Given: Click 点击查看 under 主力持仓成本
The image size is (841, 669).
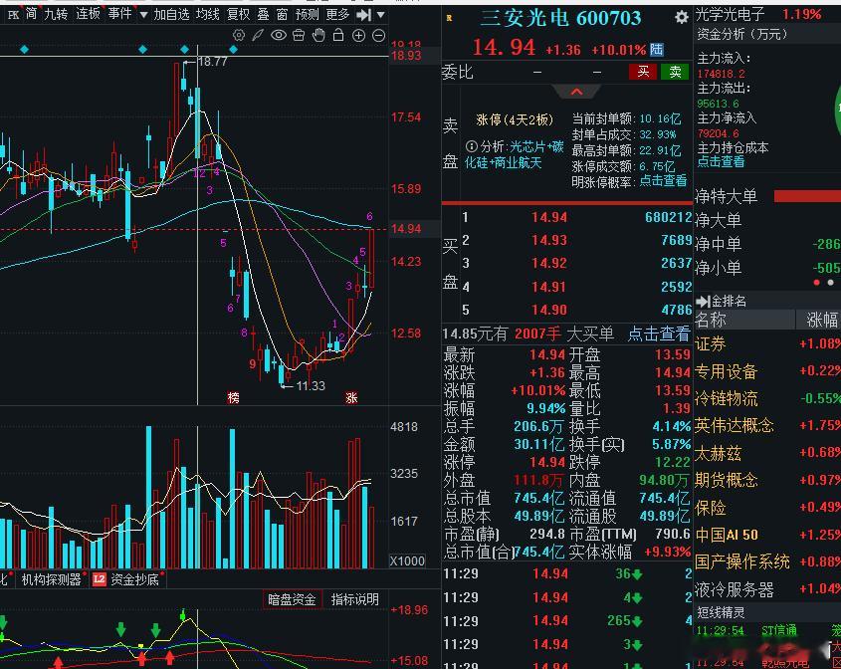Looking at the screenshot, I should click(721, 162).
